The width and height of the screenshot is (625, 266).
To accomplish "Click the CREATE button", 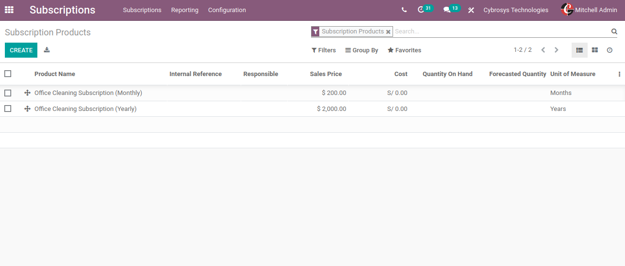I will pos(21,50).
